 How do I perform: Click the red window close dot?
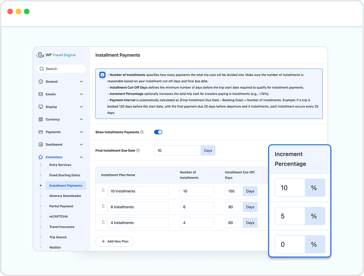point(10,11)
